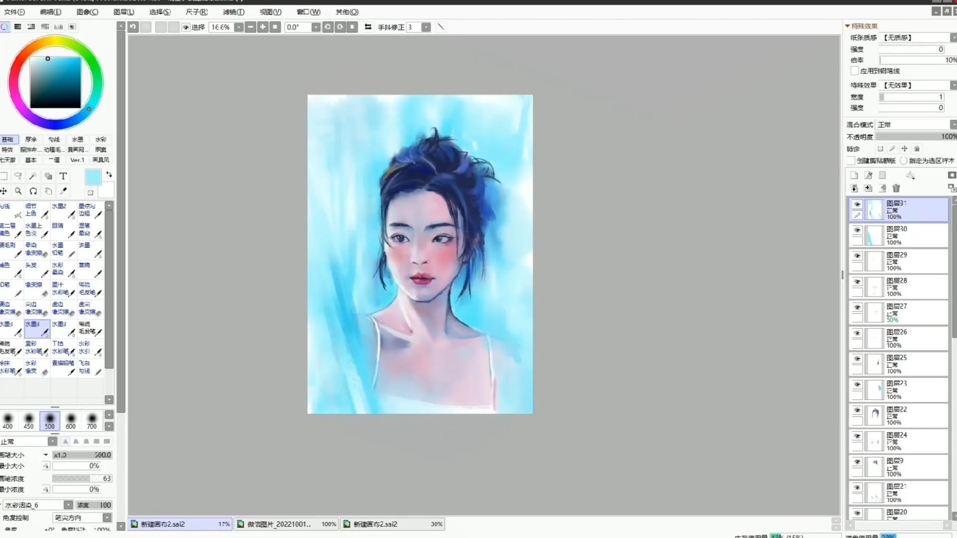Open the 图层(L) menu
This screenshot has height=538, width=957.
[x=124, y=12]
